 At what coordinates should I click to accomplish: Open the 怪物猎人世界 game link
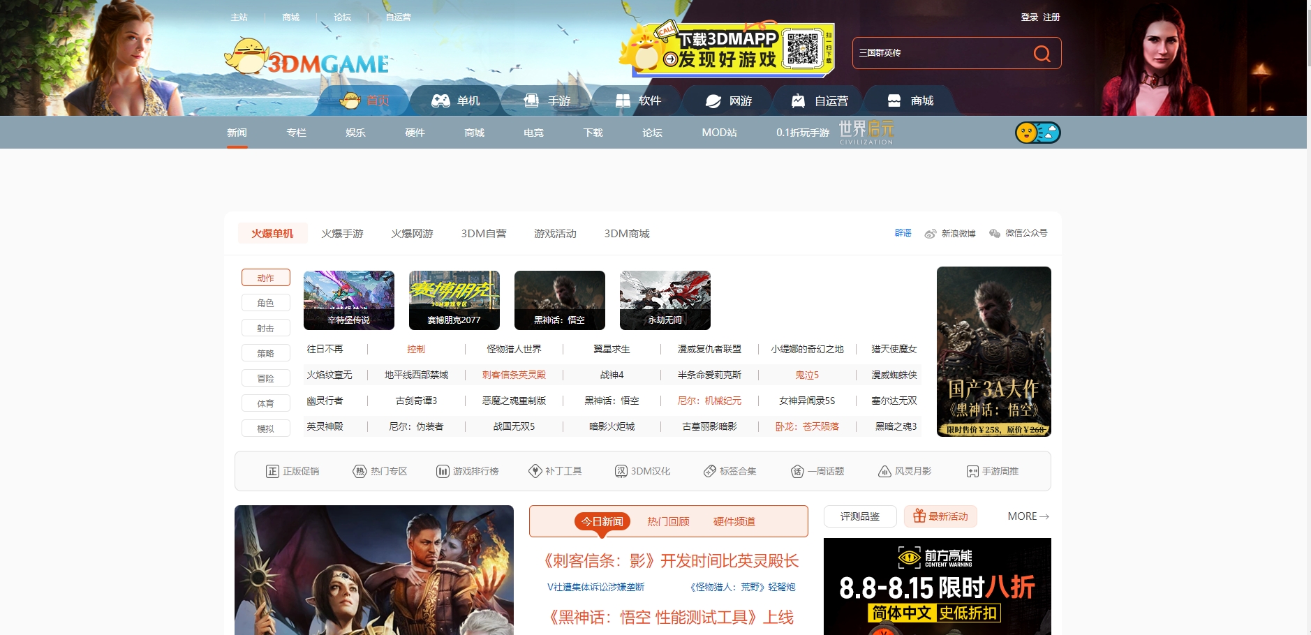[x=514, y=349]
